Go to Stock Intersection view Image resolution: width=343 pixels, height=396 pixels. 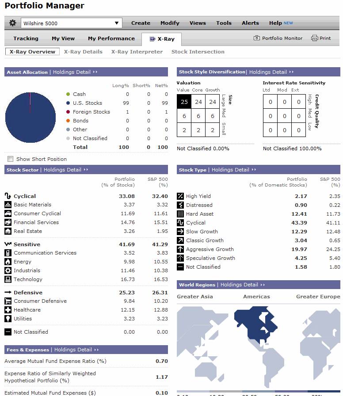point(198,52)
